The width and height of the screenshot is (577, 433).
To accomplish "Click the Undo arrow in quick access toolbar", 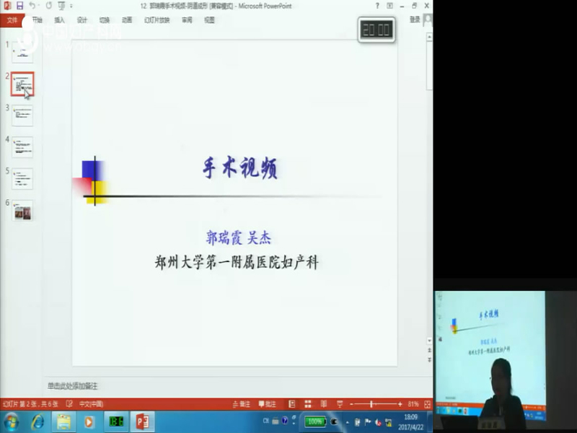I will (32, 6).
